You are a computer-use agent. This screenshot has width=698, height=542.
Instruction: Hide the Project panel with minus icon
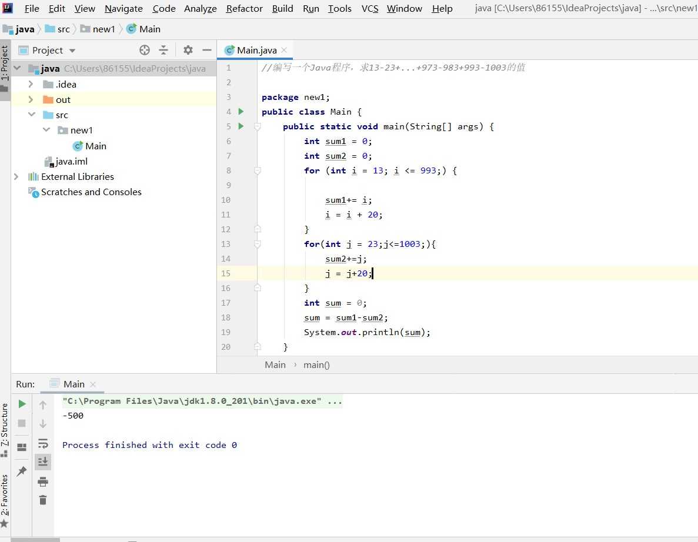tap(206, 50)
